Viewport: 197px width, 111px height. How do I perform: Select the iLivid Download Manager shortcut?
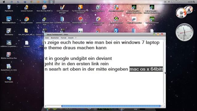(x=62, y=9)
